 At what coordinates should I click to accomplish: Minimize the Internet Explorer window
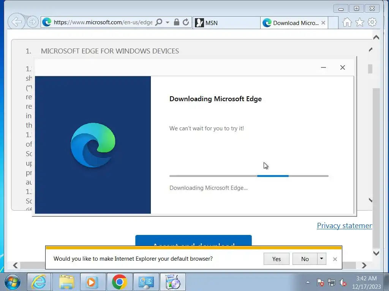341,9
